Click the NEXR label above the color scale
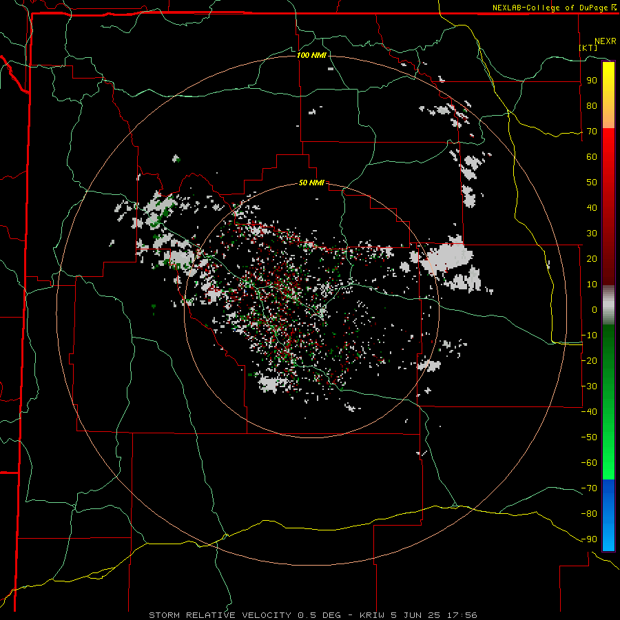Image resolution: width=620 pixels, height=620 pixels. point(606,41)
